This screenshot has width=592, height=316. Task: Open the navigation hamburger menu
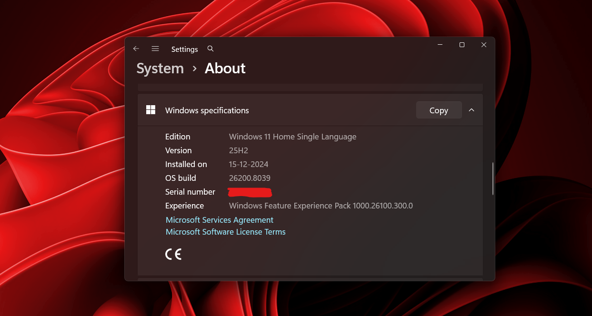[x=155, y=49]
